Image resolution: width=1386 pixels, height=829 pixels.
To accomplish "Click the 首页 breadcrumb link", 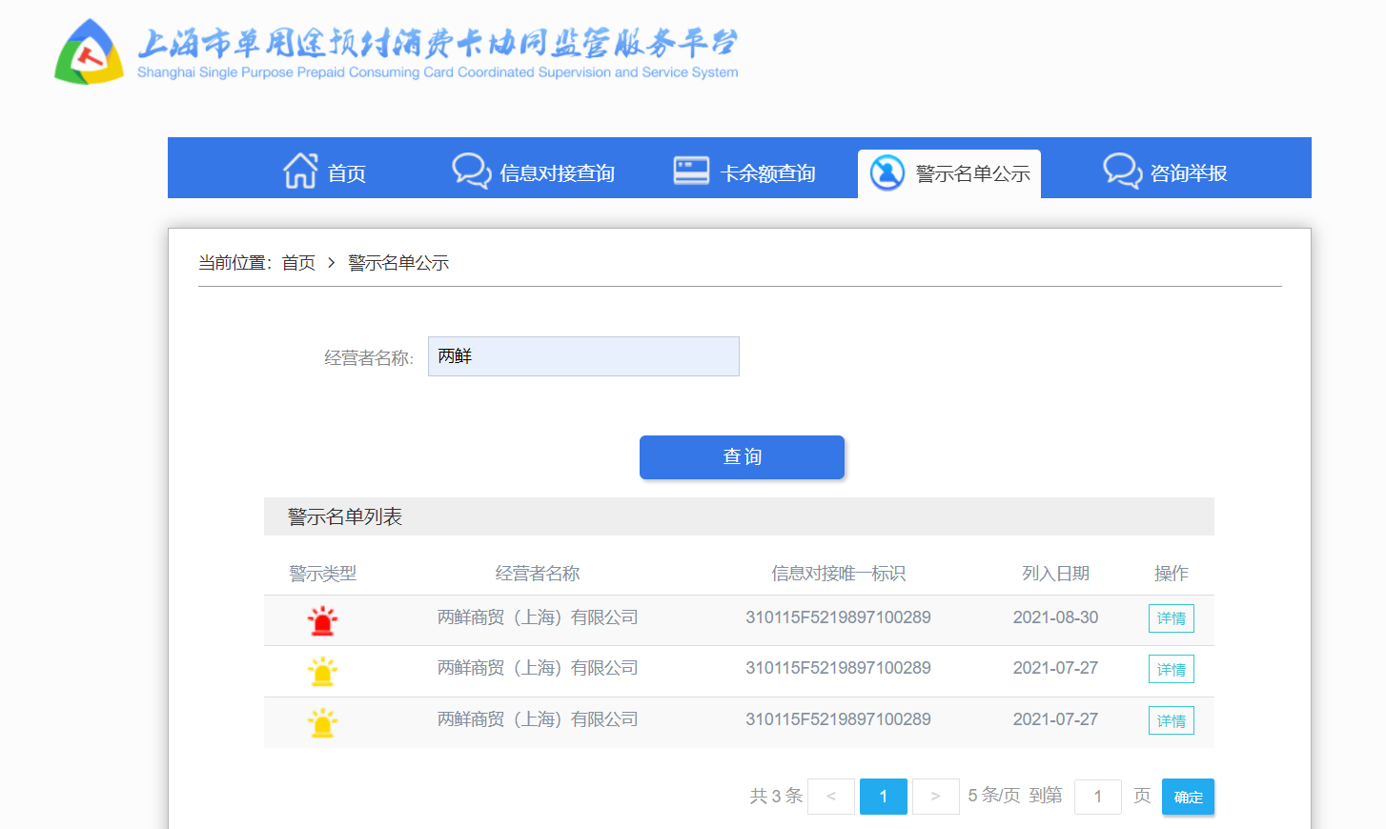I will (298, 263).
